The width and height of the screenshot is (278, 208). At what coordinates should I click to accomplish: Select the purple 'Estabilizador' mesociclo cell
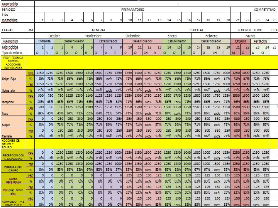click(108, 41)
